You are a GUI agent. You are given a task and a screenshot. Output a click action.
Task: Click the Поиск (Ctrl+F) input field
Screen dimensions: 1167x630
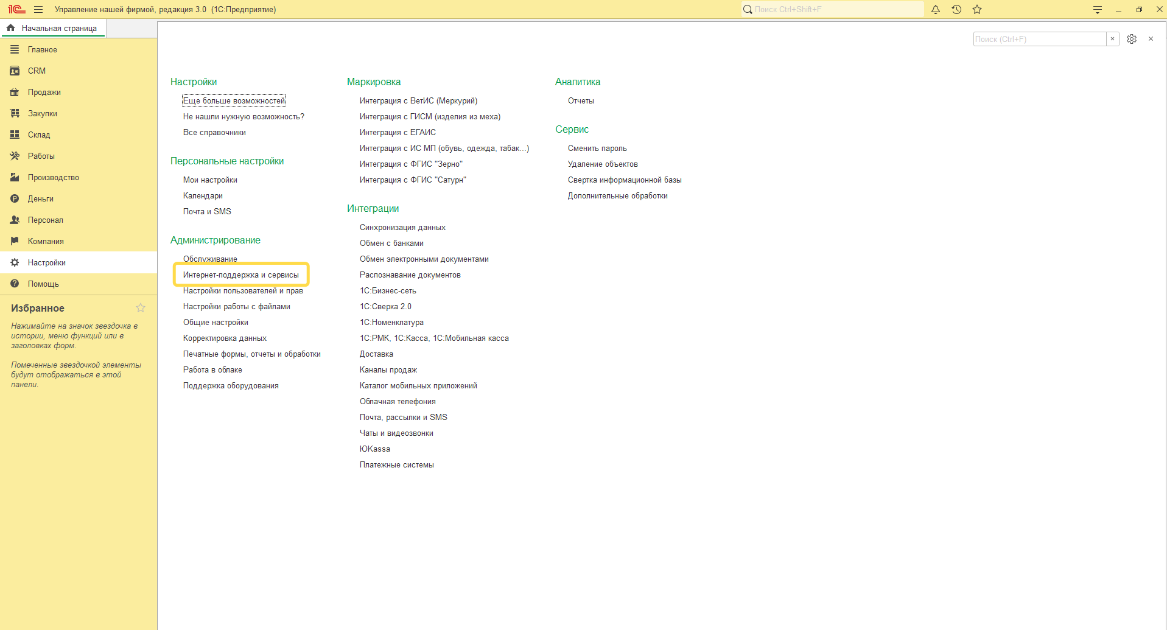(1039, 39)
